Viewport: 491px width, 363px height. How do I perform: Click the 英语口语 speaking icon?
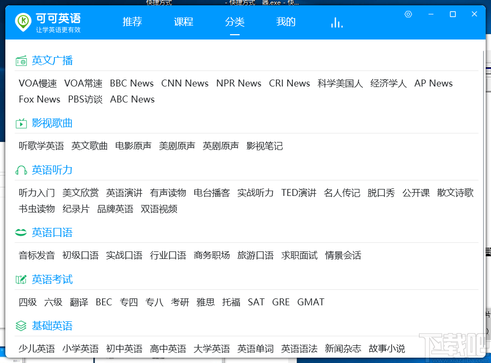point(21,232)
